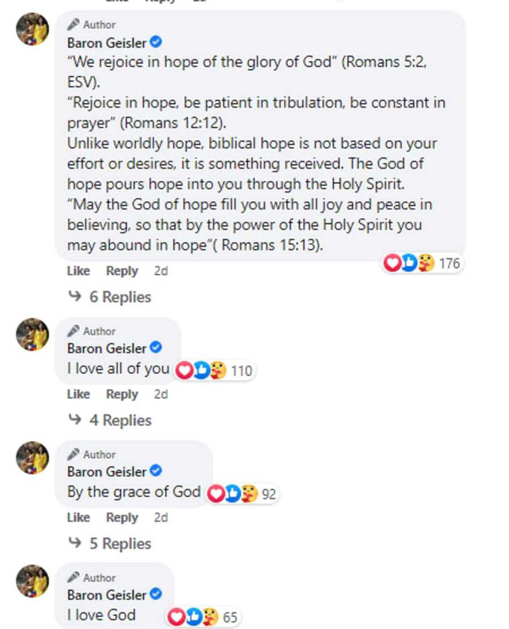
Task: Click Like on the Romans verse comment
Action: click(77, 271)
